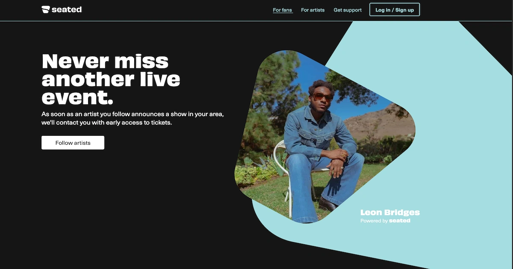The image size is (513, 269).
Task: Click the early access to tickets description text
Action: 133,118
